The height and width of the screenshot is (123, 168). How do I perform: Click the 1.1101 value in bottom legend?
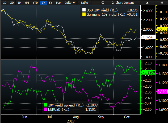click(91, 109)
